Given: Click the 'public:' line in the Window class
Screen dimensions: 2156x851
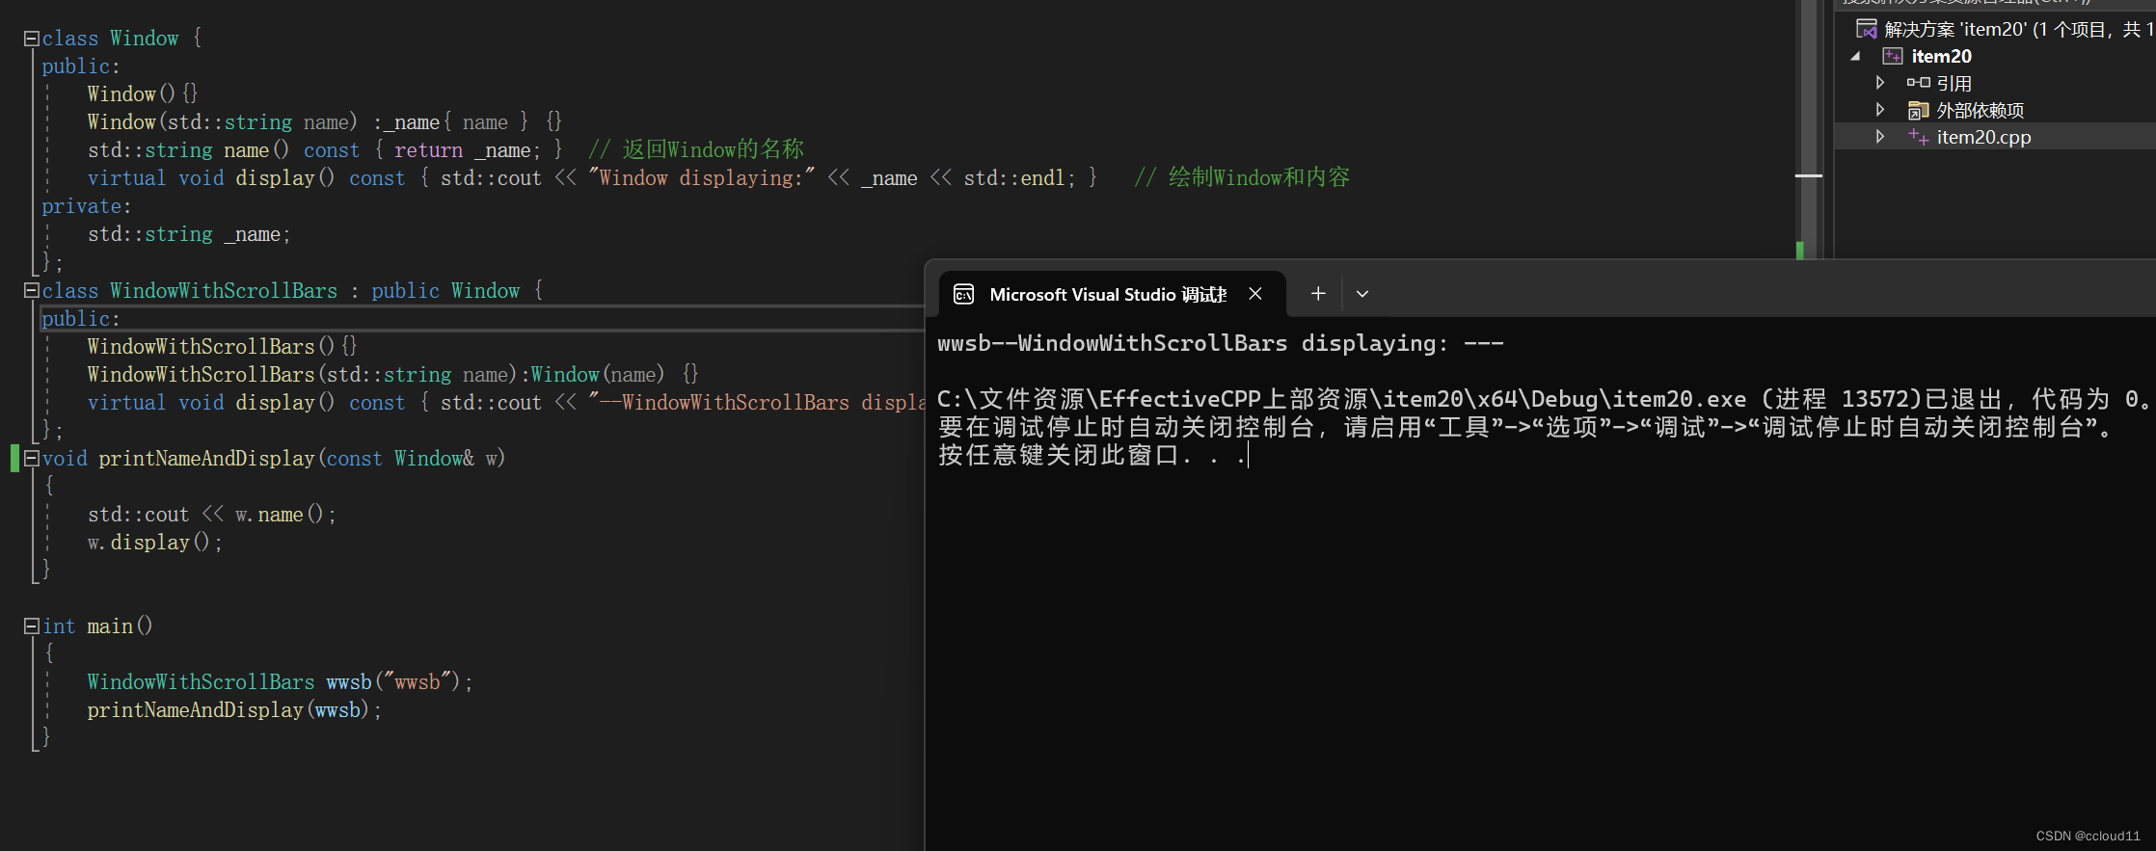Looking at the screenshot, I should 81,66.
